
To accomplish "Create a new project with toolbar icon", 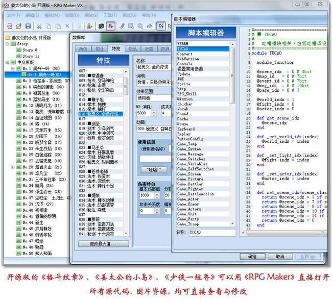I will pyautogui.click(x=10, y=26).
